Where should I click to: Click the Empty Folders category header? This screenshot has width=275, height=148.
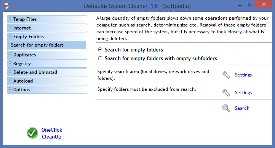pyautogui.click(x=47, y=37)
